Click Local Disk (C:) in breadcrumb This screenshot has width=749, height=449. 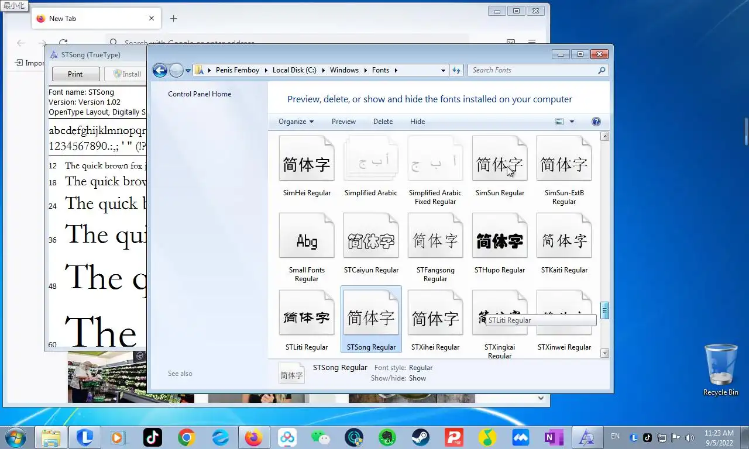294,70
